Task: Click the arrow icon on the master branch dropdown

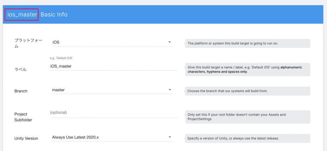Action: pos(170,90)
